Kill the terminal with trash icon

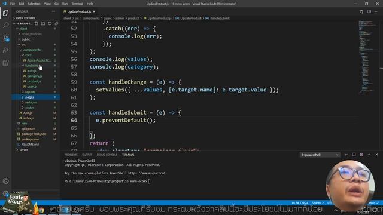tap(361, 155)
